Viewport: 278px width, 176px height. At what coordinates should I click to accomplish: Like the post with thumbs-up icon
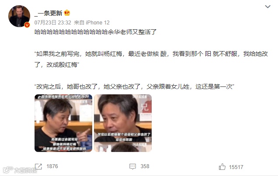[222, 167]
